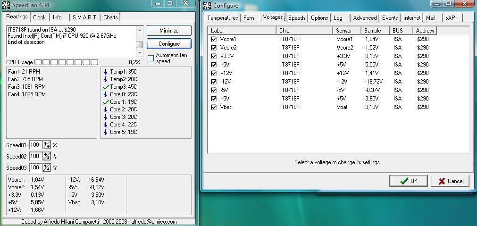Click the blue arrow icon beside Core 5
477x226 pixels.
pos(106,132)
